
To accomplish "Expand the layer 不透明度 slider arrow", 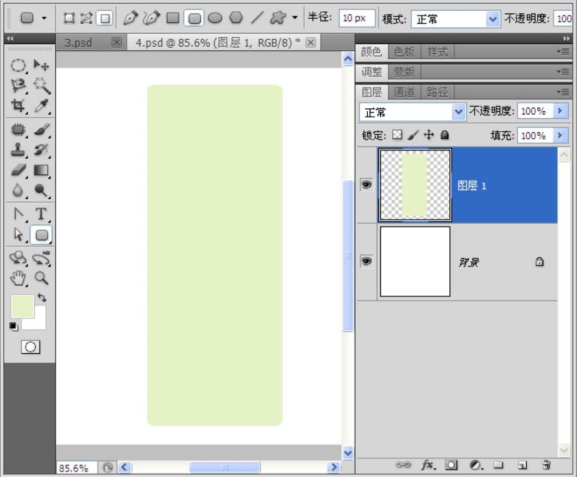I will [560, 111].
